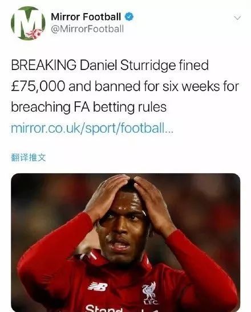Click the LFC crest on the shirt
The width and height of the screenshot is (251, 312).
coord(150,293)
